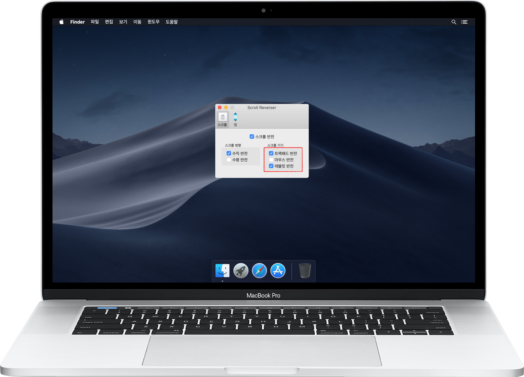This screenshot has height=377, width=524.
Task: Open App Store from the Dock
Action: 278,271
